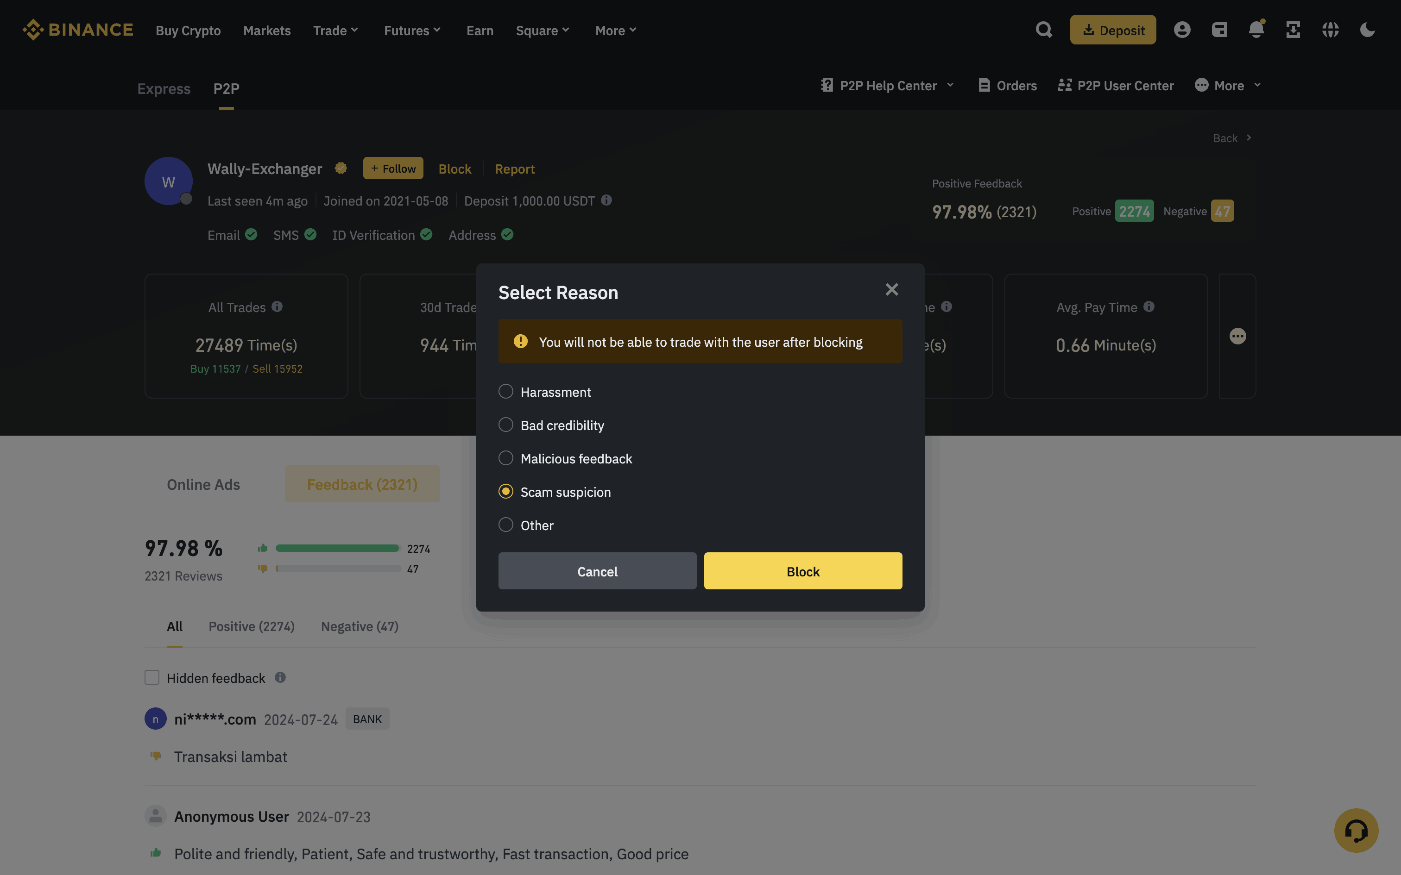The height and width of the screenshot is (875, 1401).
Task: Confirm with the yellow Block button
Action: point(802,571)
